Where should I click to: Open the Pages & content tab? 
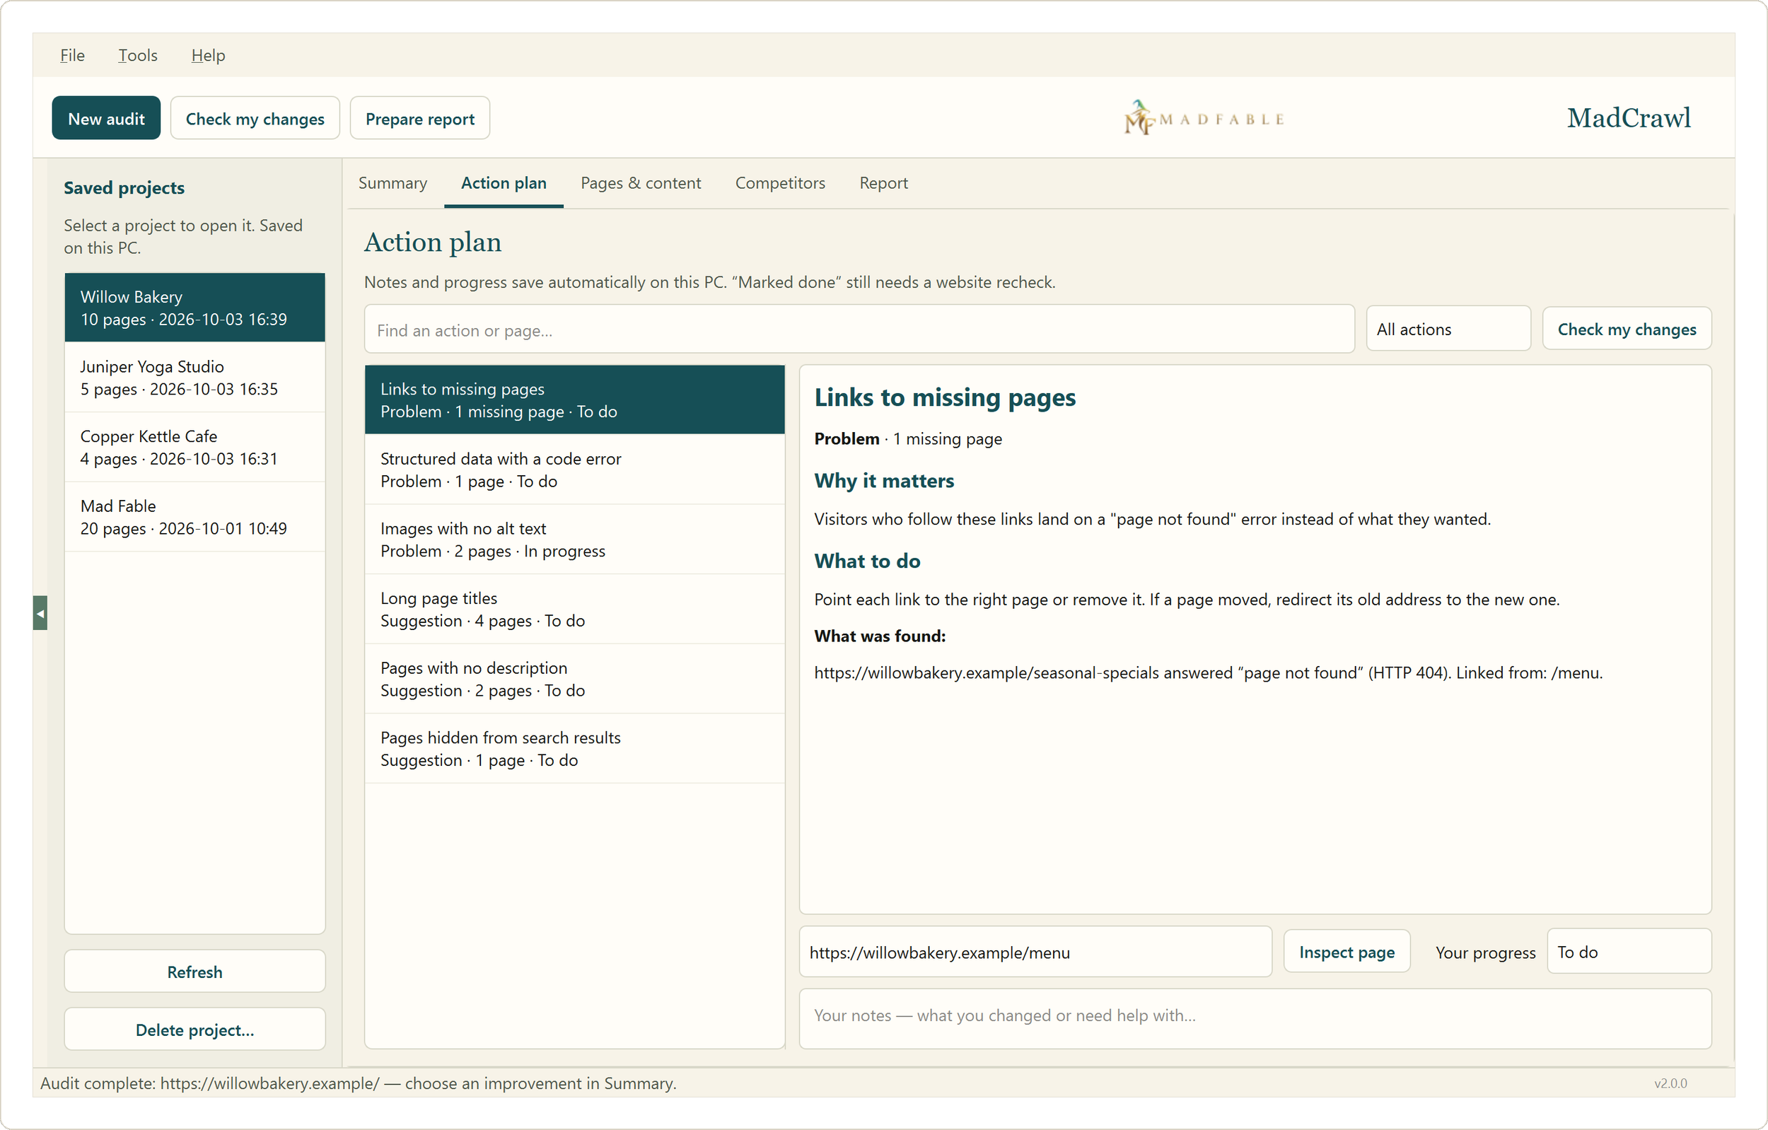(x=641, y=183)
